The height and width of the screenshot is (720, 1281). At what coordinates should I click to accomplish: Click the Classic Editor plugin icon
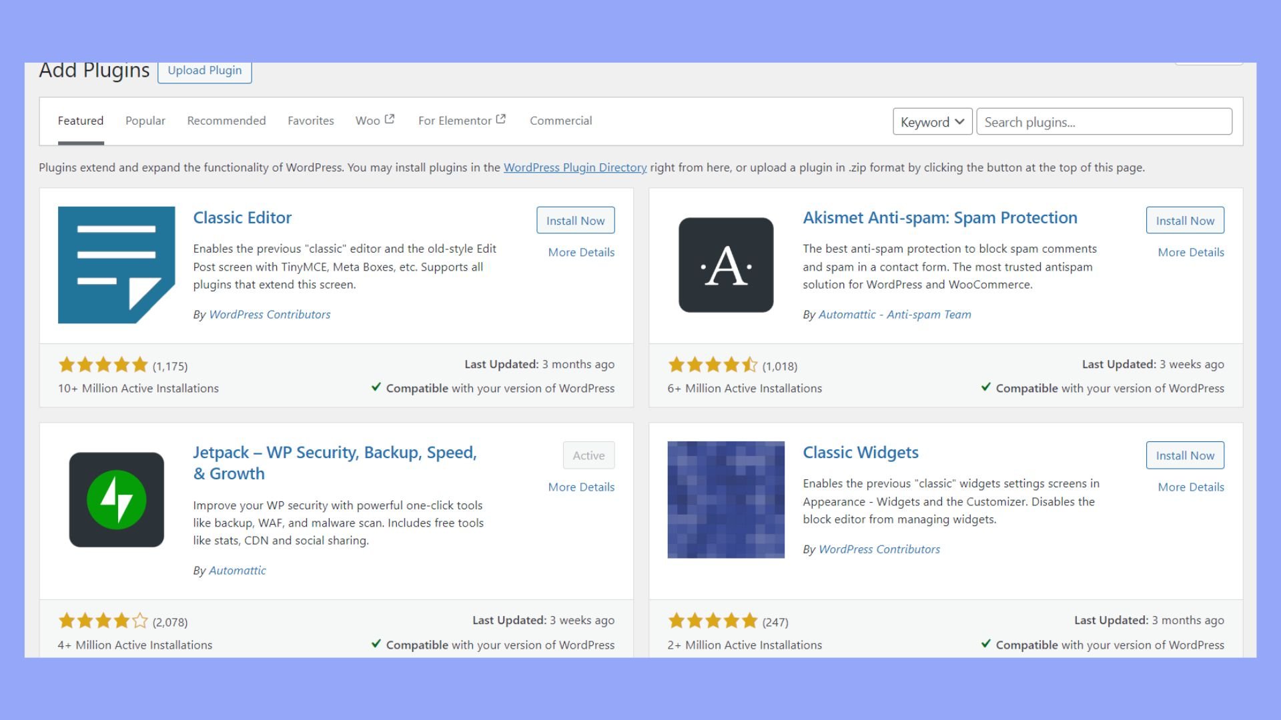pos(116,265)
